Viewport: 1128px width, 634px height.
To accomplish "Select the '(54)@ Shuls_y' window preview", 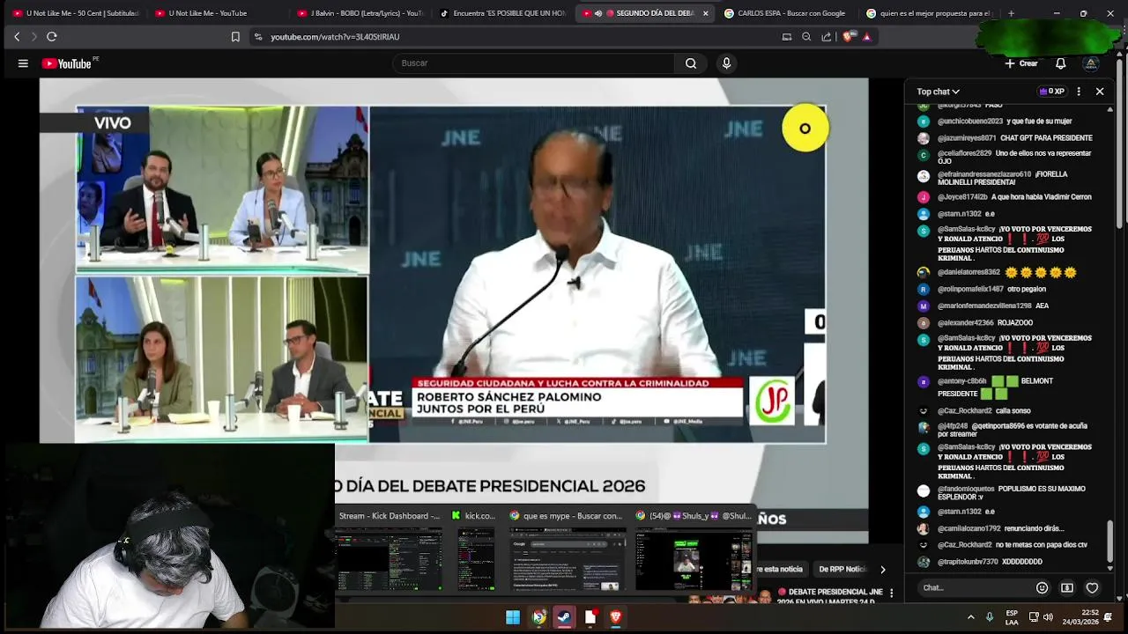I will (x=694, y=552).
